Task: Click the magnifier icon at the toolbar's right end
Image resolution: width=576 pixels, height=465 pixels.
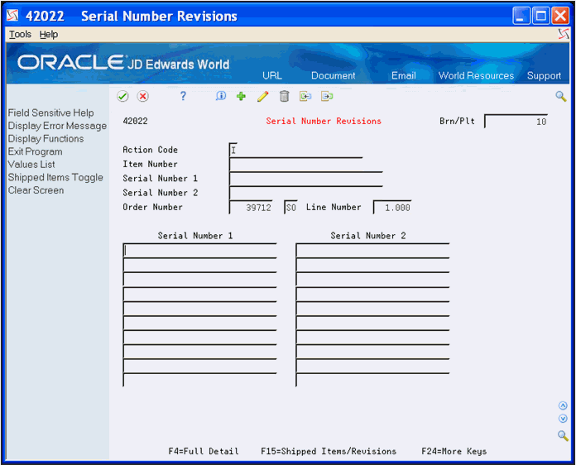Action: click(560, 97)
